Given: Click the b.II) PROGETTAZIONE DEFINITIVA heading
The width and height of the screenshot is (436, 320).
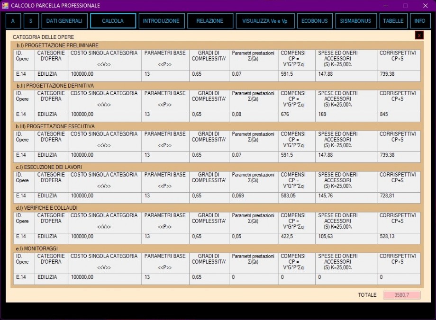Looking at the screenshot, I should pos(55,86).
